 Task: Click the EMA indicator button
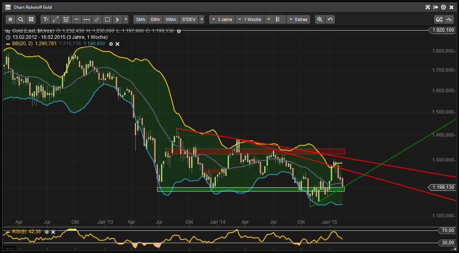tap(155, 19)
